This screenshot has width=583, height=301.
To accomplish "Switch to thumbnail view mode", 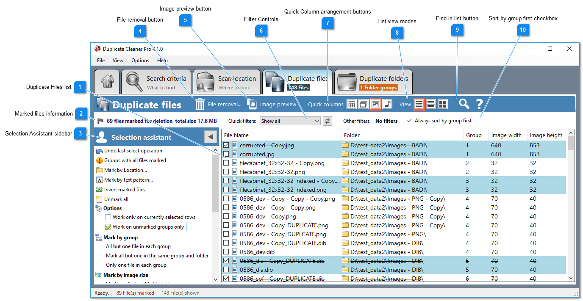I will (442, 104).
